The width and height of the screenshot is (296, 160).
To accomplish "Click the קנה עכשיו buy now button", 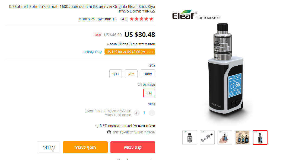I will point(133,147).
